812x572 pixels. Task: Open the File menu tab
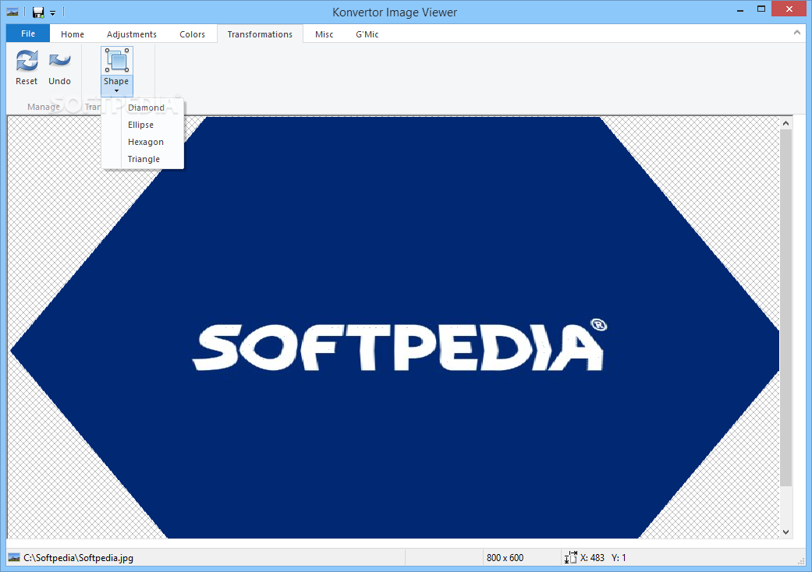pyautogui.click(x=28, y=34)
